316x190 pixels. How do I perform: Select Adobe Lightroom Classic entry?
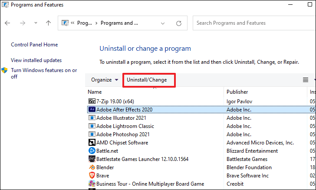tap(125, 126)
